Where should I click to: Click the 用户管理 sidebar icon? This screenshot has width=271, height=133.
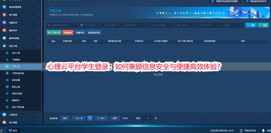coord(4,15)
